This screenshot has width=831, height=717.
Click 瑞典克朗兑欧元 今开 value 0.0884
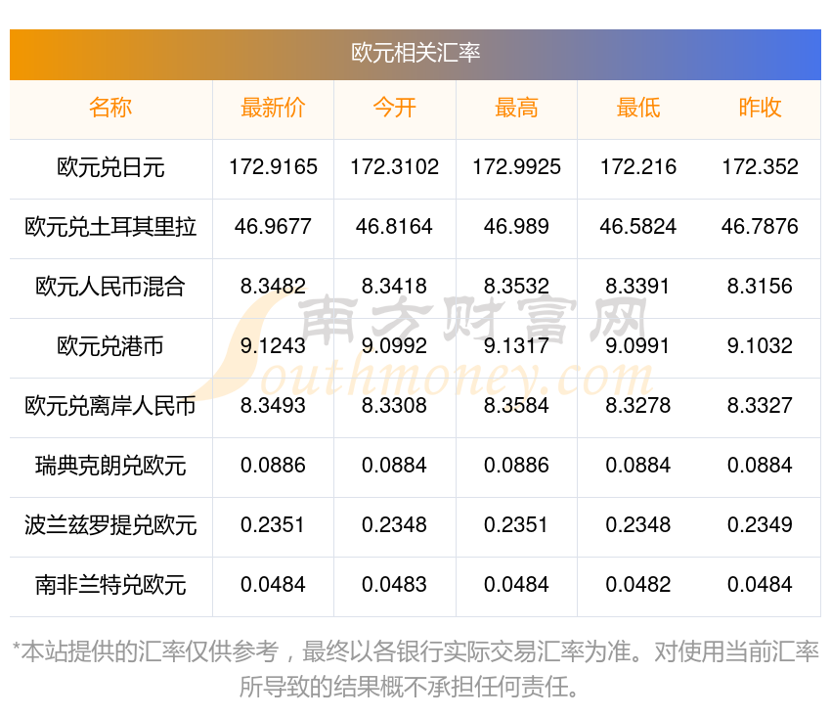pos(394,466)
